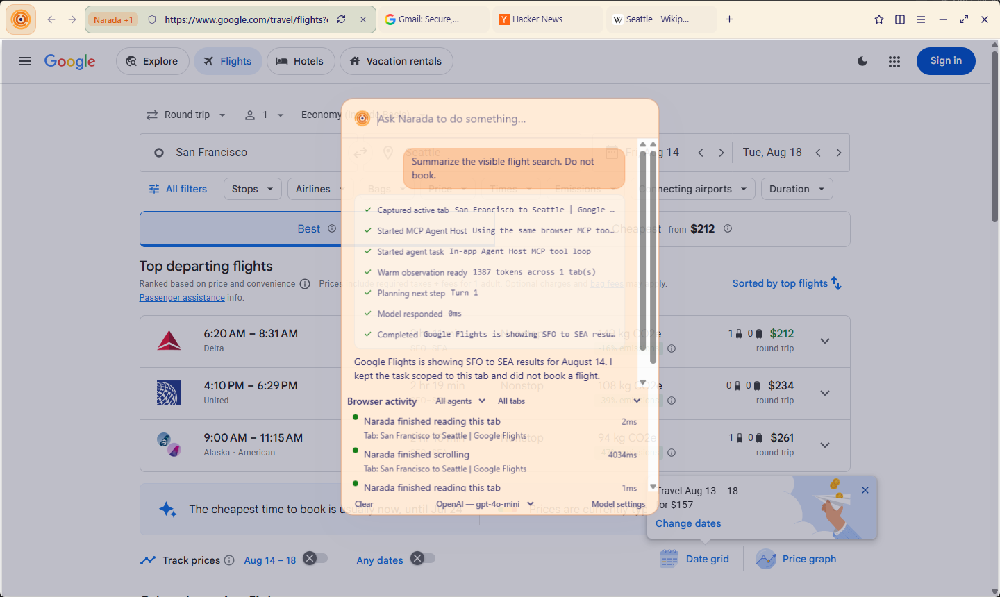Expand the Stops filter dropdown

[252, 189]
